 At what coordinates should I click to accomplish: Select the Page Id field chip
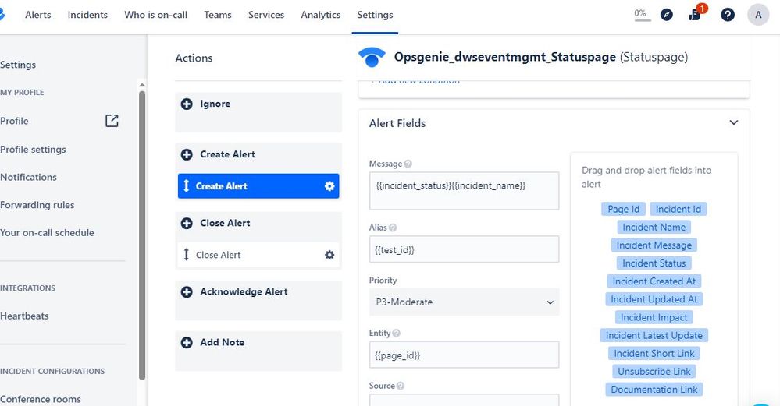pos(623,209)
